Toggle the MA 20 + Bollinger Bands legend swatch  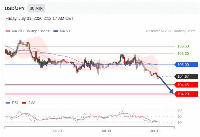(8, 31)
